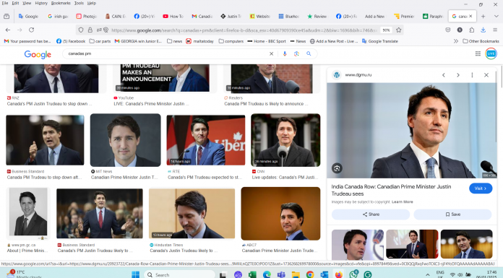Screen dimensions: 503x278
Task: Open the Tools menu
Action: pos(79,3)
